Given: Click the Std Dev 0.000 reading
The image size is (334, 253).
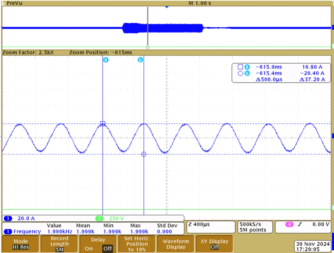Looking at the screenshot, I should (x=165, y=231).
